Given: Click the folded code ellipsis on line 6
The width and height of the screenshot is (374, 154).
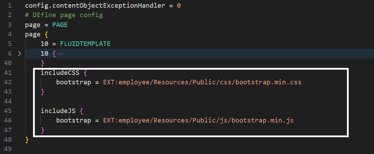Looking at the screenshot, I should pos(60,54).
